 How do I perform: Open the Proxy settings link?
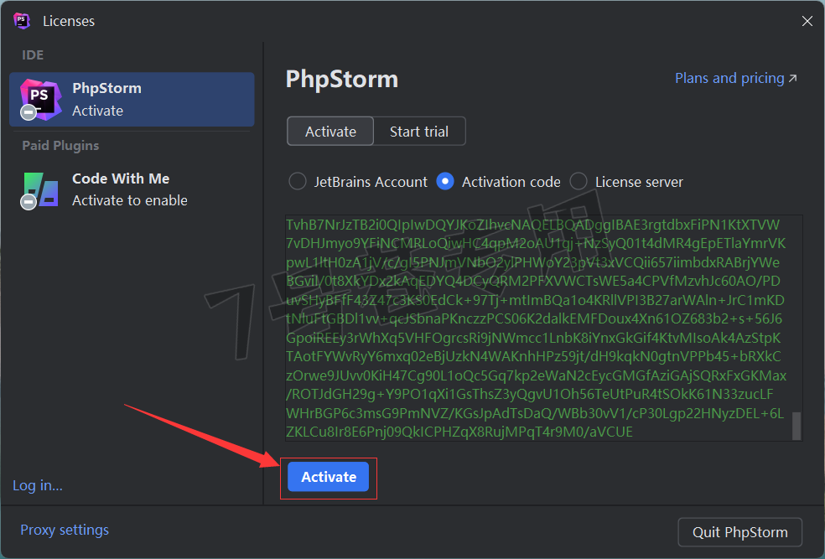pyautogui.click(x=65, y=530)
